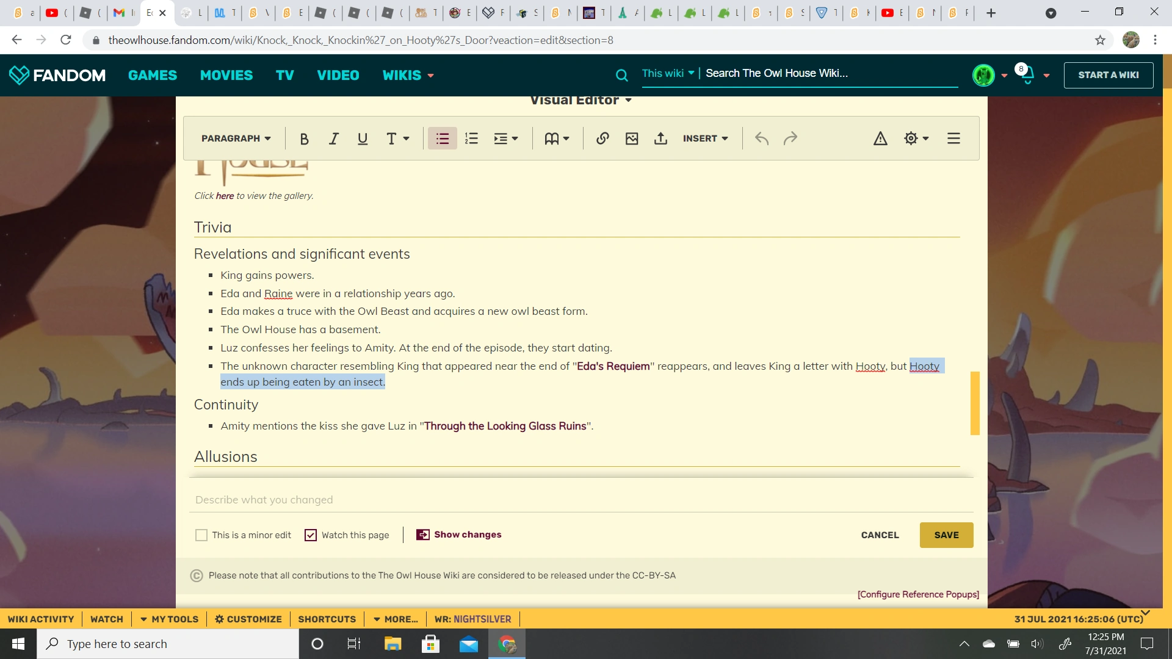This screenshot has height=659, width=1172.
Task: Open the editor notices warning icon
Action: click(x=880, y=139)
